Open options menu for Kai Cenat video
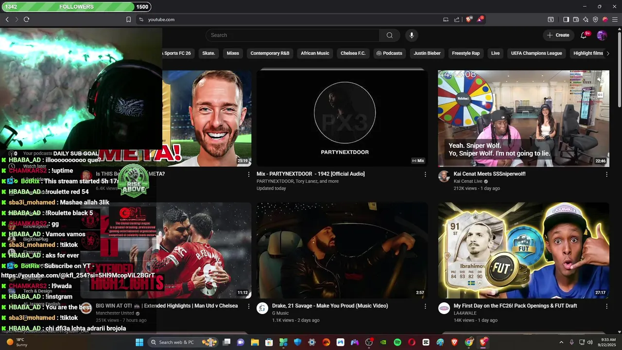 click(606, 174)
